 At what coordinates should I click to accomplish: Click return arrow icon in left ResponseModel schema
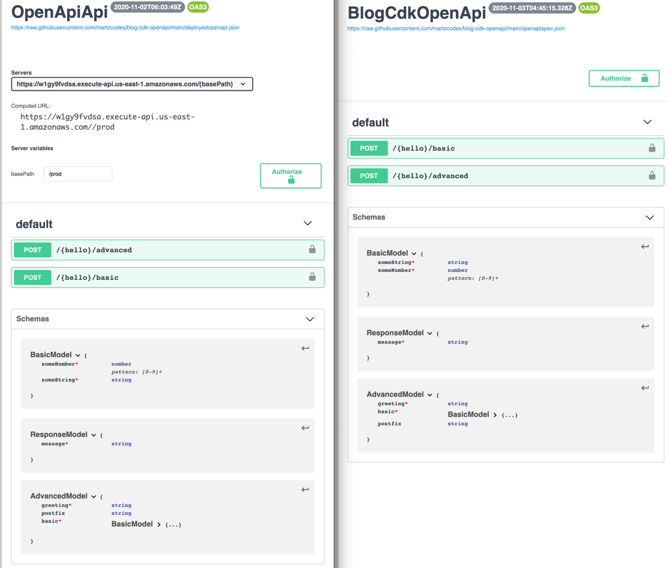pyautogui.click(x=305, y=428)
